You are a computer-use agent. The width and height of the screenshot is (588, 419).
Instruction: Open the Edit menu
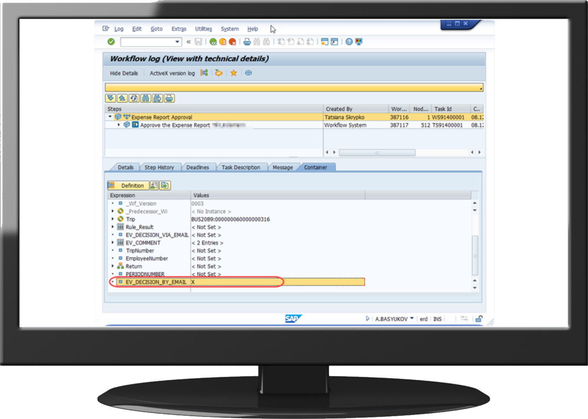coord(137,29)
